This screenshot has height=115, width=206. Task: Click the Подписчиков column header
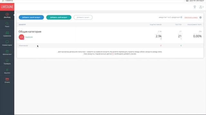pos(155,25)
